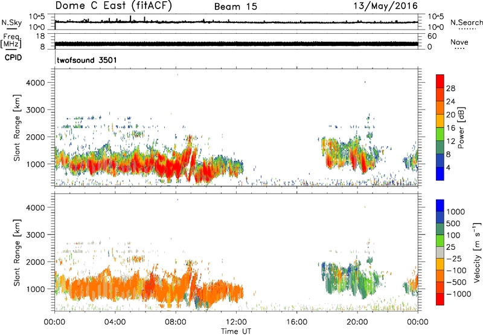Select the "Freq. [MHz]" axis label
This screenshot has width=483, height=335.
11,41
